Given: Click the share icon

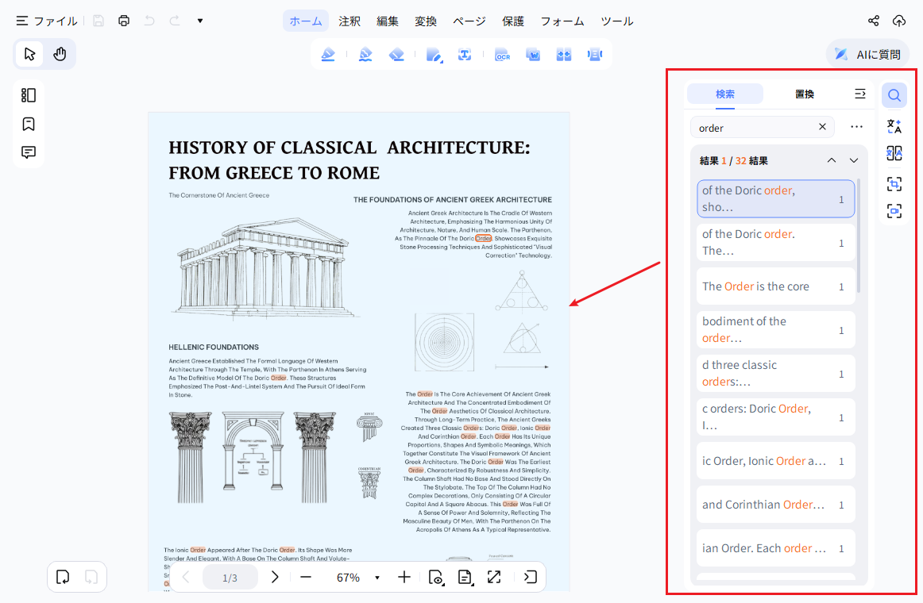Looking at the screenshot, I should [x=874, y=21].
